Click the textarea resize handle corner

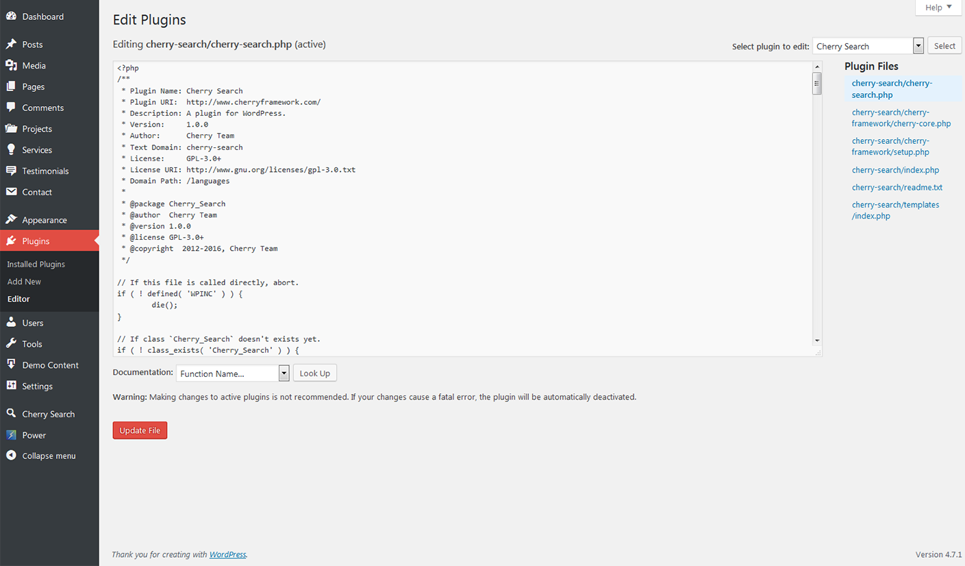[818, 352]
